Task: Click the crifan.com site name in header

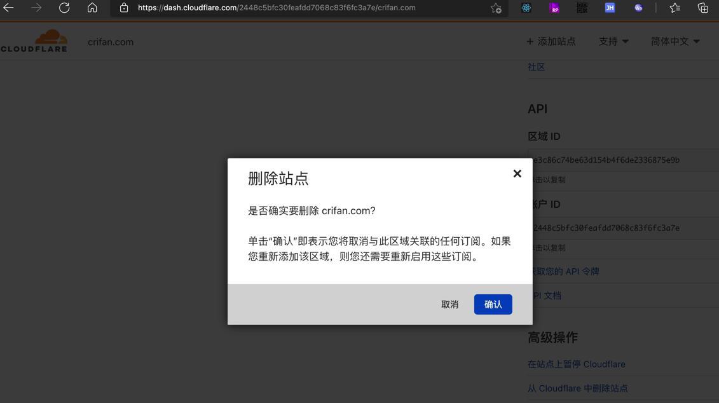Action: [111, 42]
